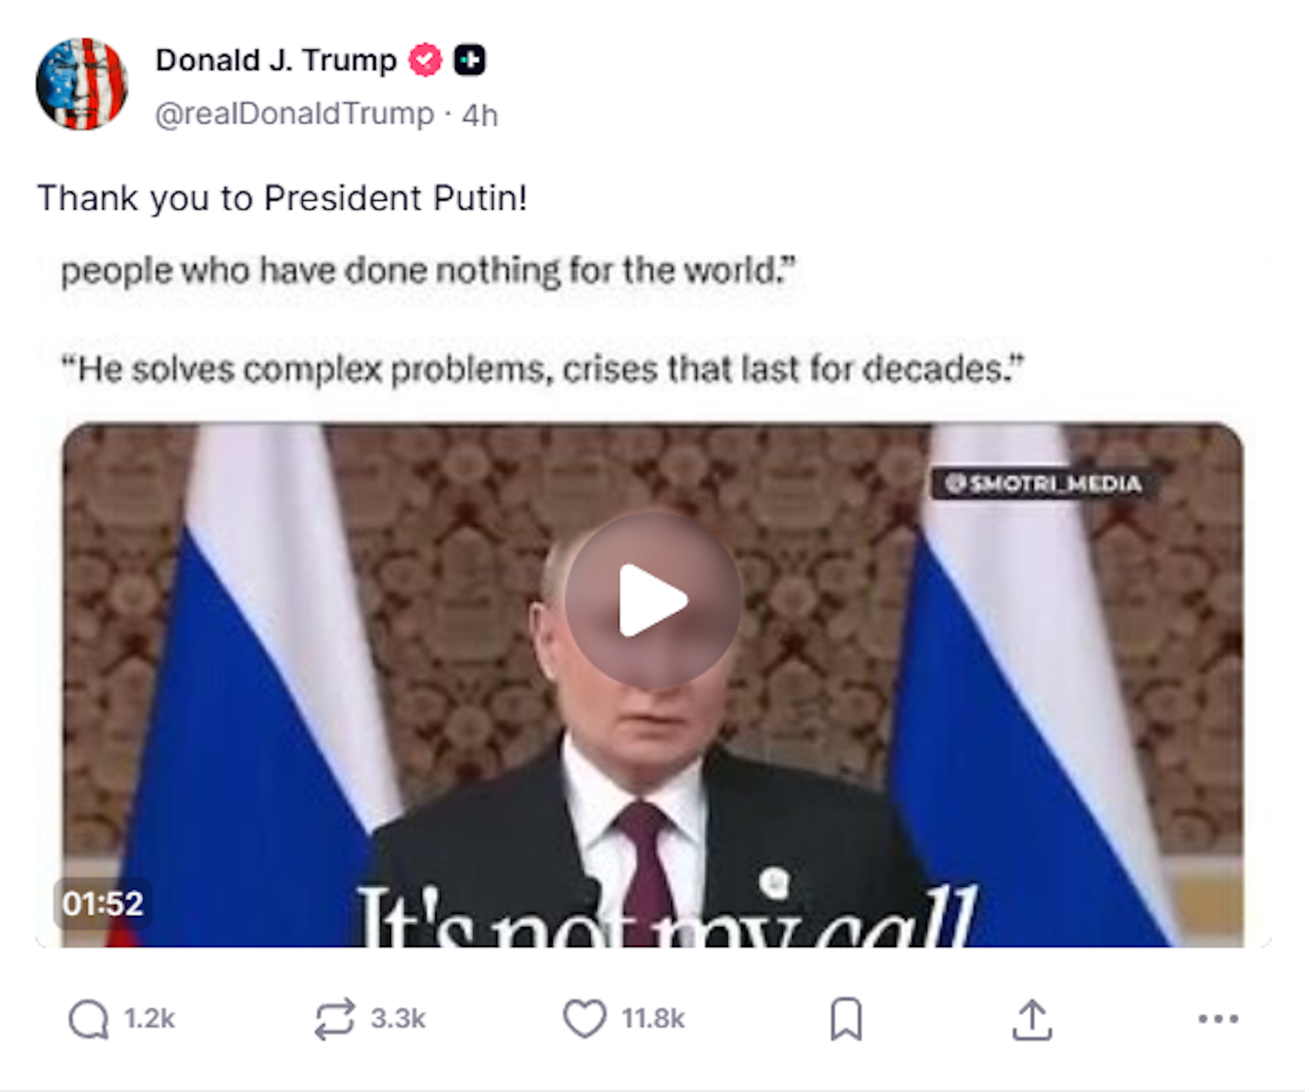
Task: Click the 4h post timestamp
Action: coord(480,115)
